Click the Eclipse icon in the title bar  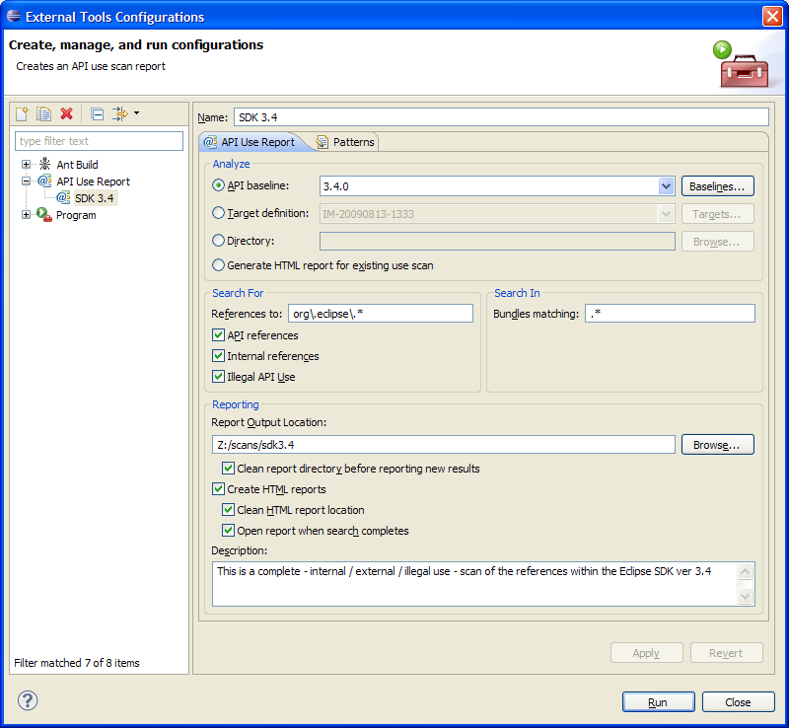click(x=14, y=16)
